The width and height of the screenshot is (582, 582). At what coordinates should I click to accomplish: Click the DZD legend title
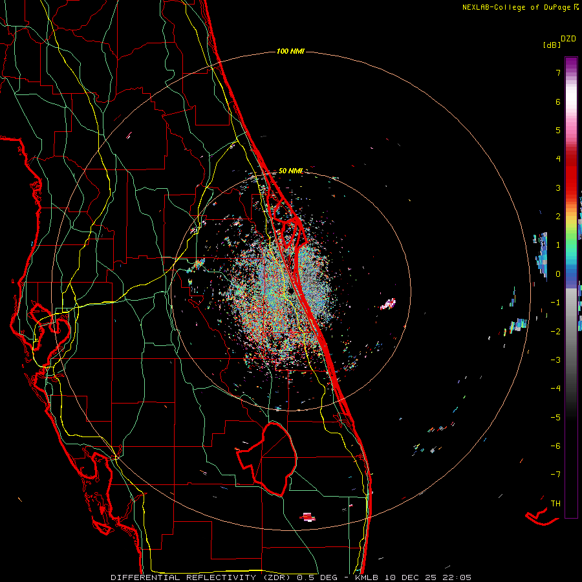(x=568, y=39)
